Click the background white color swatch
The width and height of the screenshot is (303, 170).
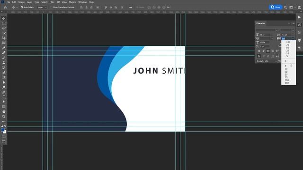coord(5,132)
